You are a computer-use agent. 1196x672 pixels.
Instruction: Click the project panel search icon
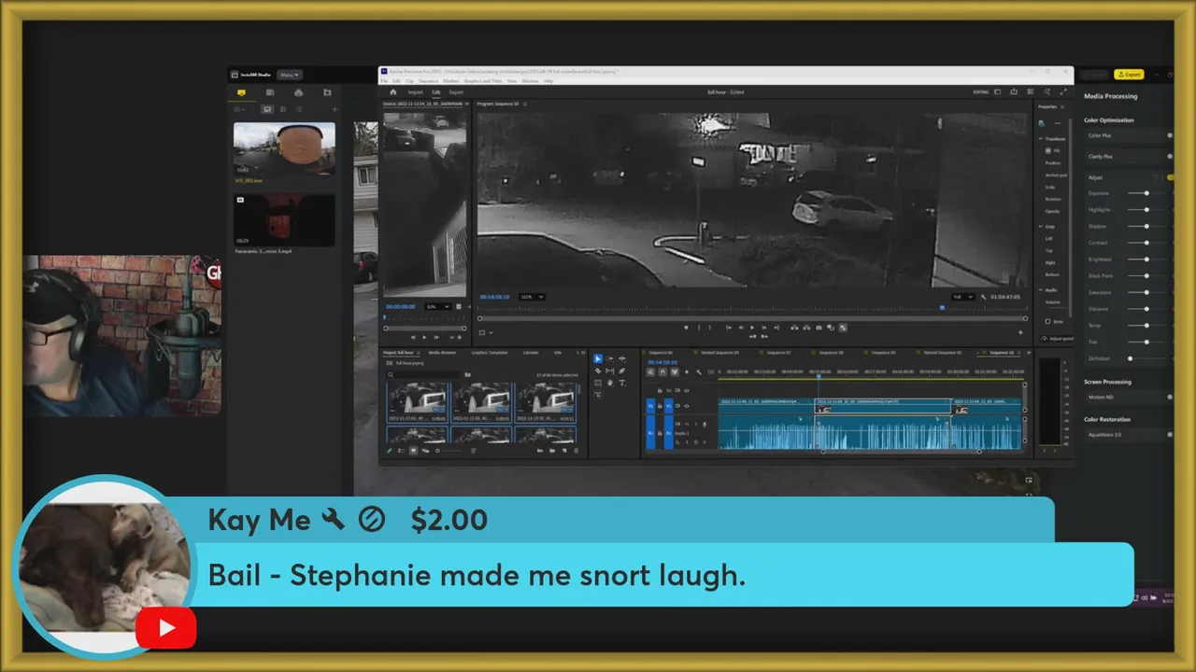click(391, 375)
